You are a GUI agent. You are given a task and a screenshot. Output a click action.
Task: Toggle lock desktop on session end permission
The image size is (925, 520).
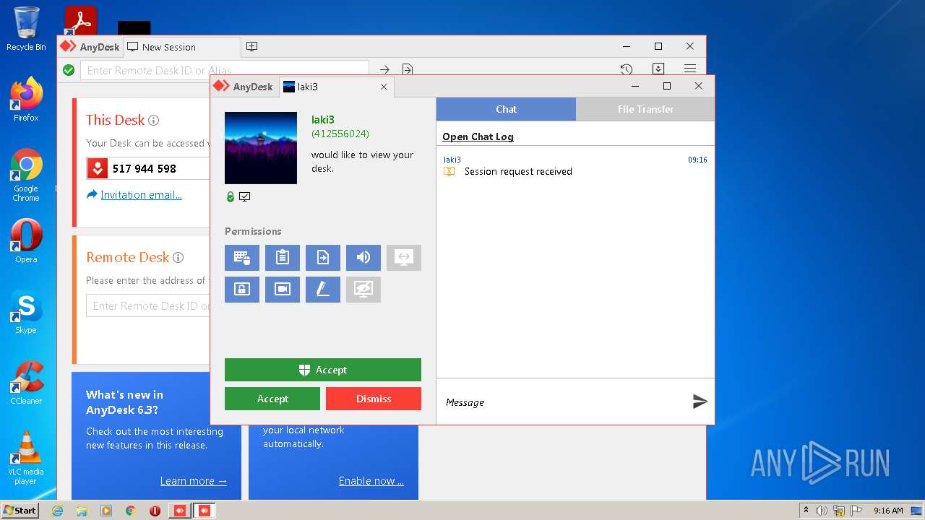tap(242, 290)
